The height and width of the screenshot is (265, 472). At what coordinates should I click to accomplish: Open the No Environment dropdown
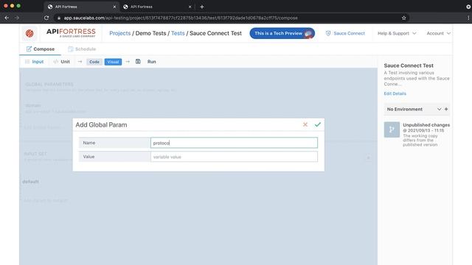(x=413, y=109)
